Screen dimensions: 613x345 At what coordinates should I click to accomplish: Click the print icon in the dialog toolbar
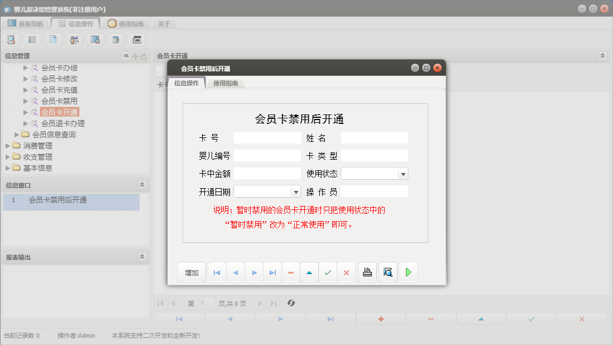tap(367, 272)
